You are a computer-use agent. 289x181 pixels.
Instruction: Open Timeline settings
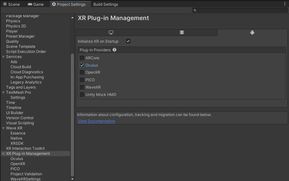pos(14,108)
